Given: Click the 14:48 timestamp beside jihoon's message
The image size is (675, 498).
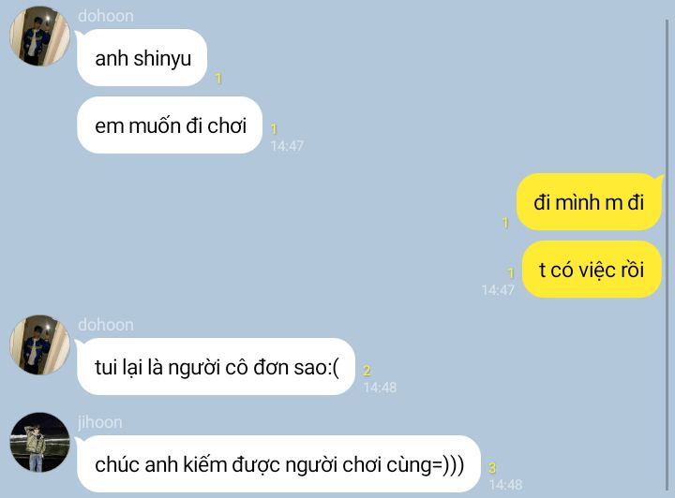Looking at the screenshot, I should click(506, 485).
